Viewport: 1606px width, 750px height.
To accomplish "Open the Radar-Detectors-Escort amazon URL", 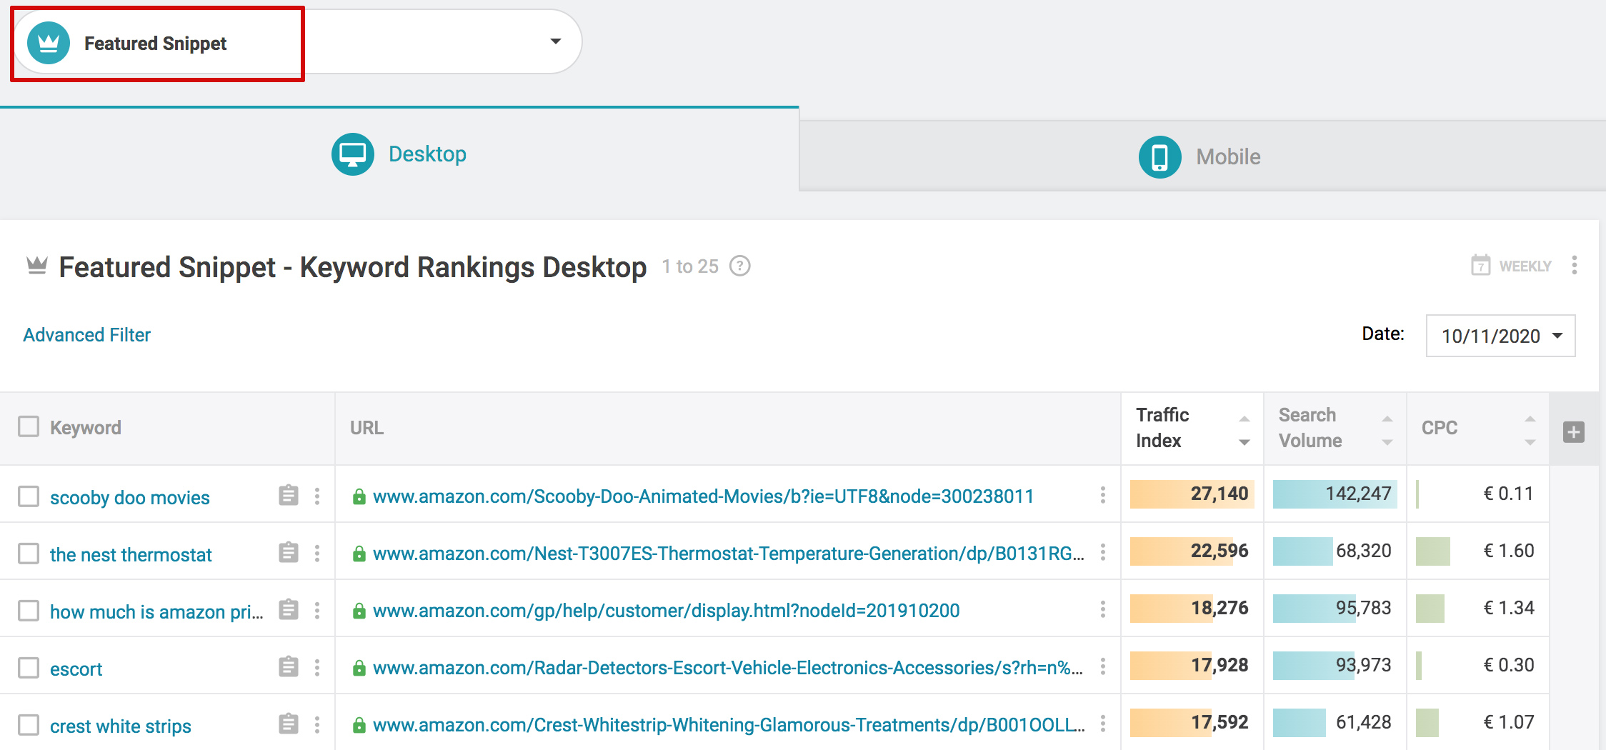I will tap(728, 668).
